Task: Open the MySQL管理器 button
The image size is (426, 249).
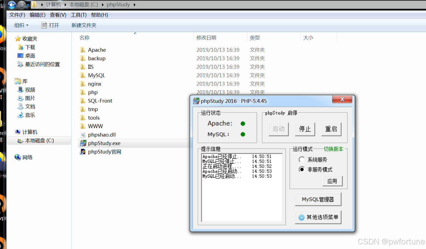Action: (318, 199)
